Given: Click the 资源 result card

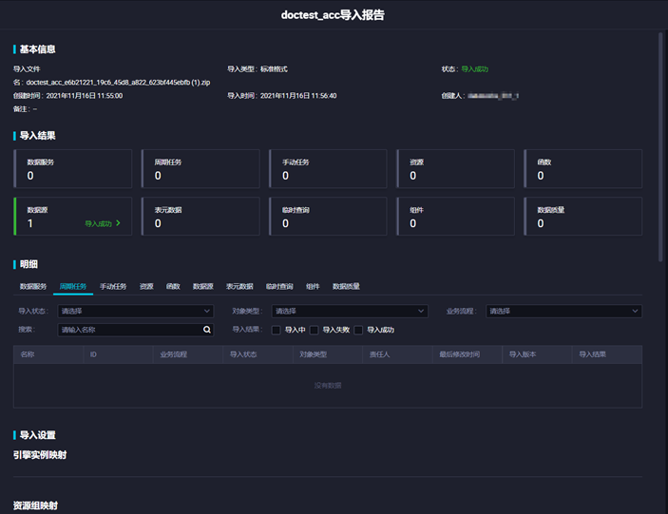Looking at the screenshot, I should [455, 168].
